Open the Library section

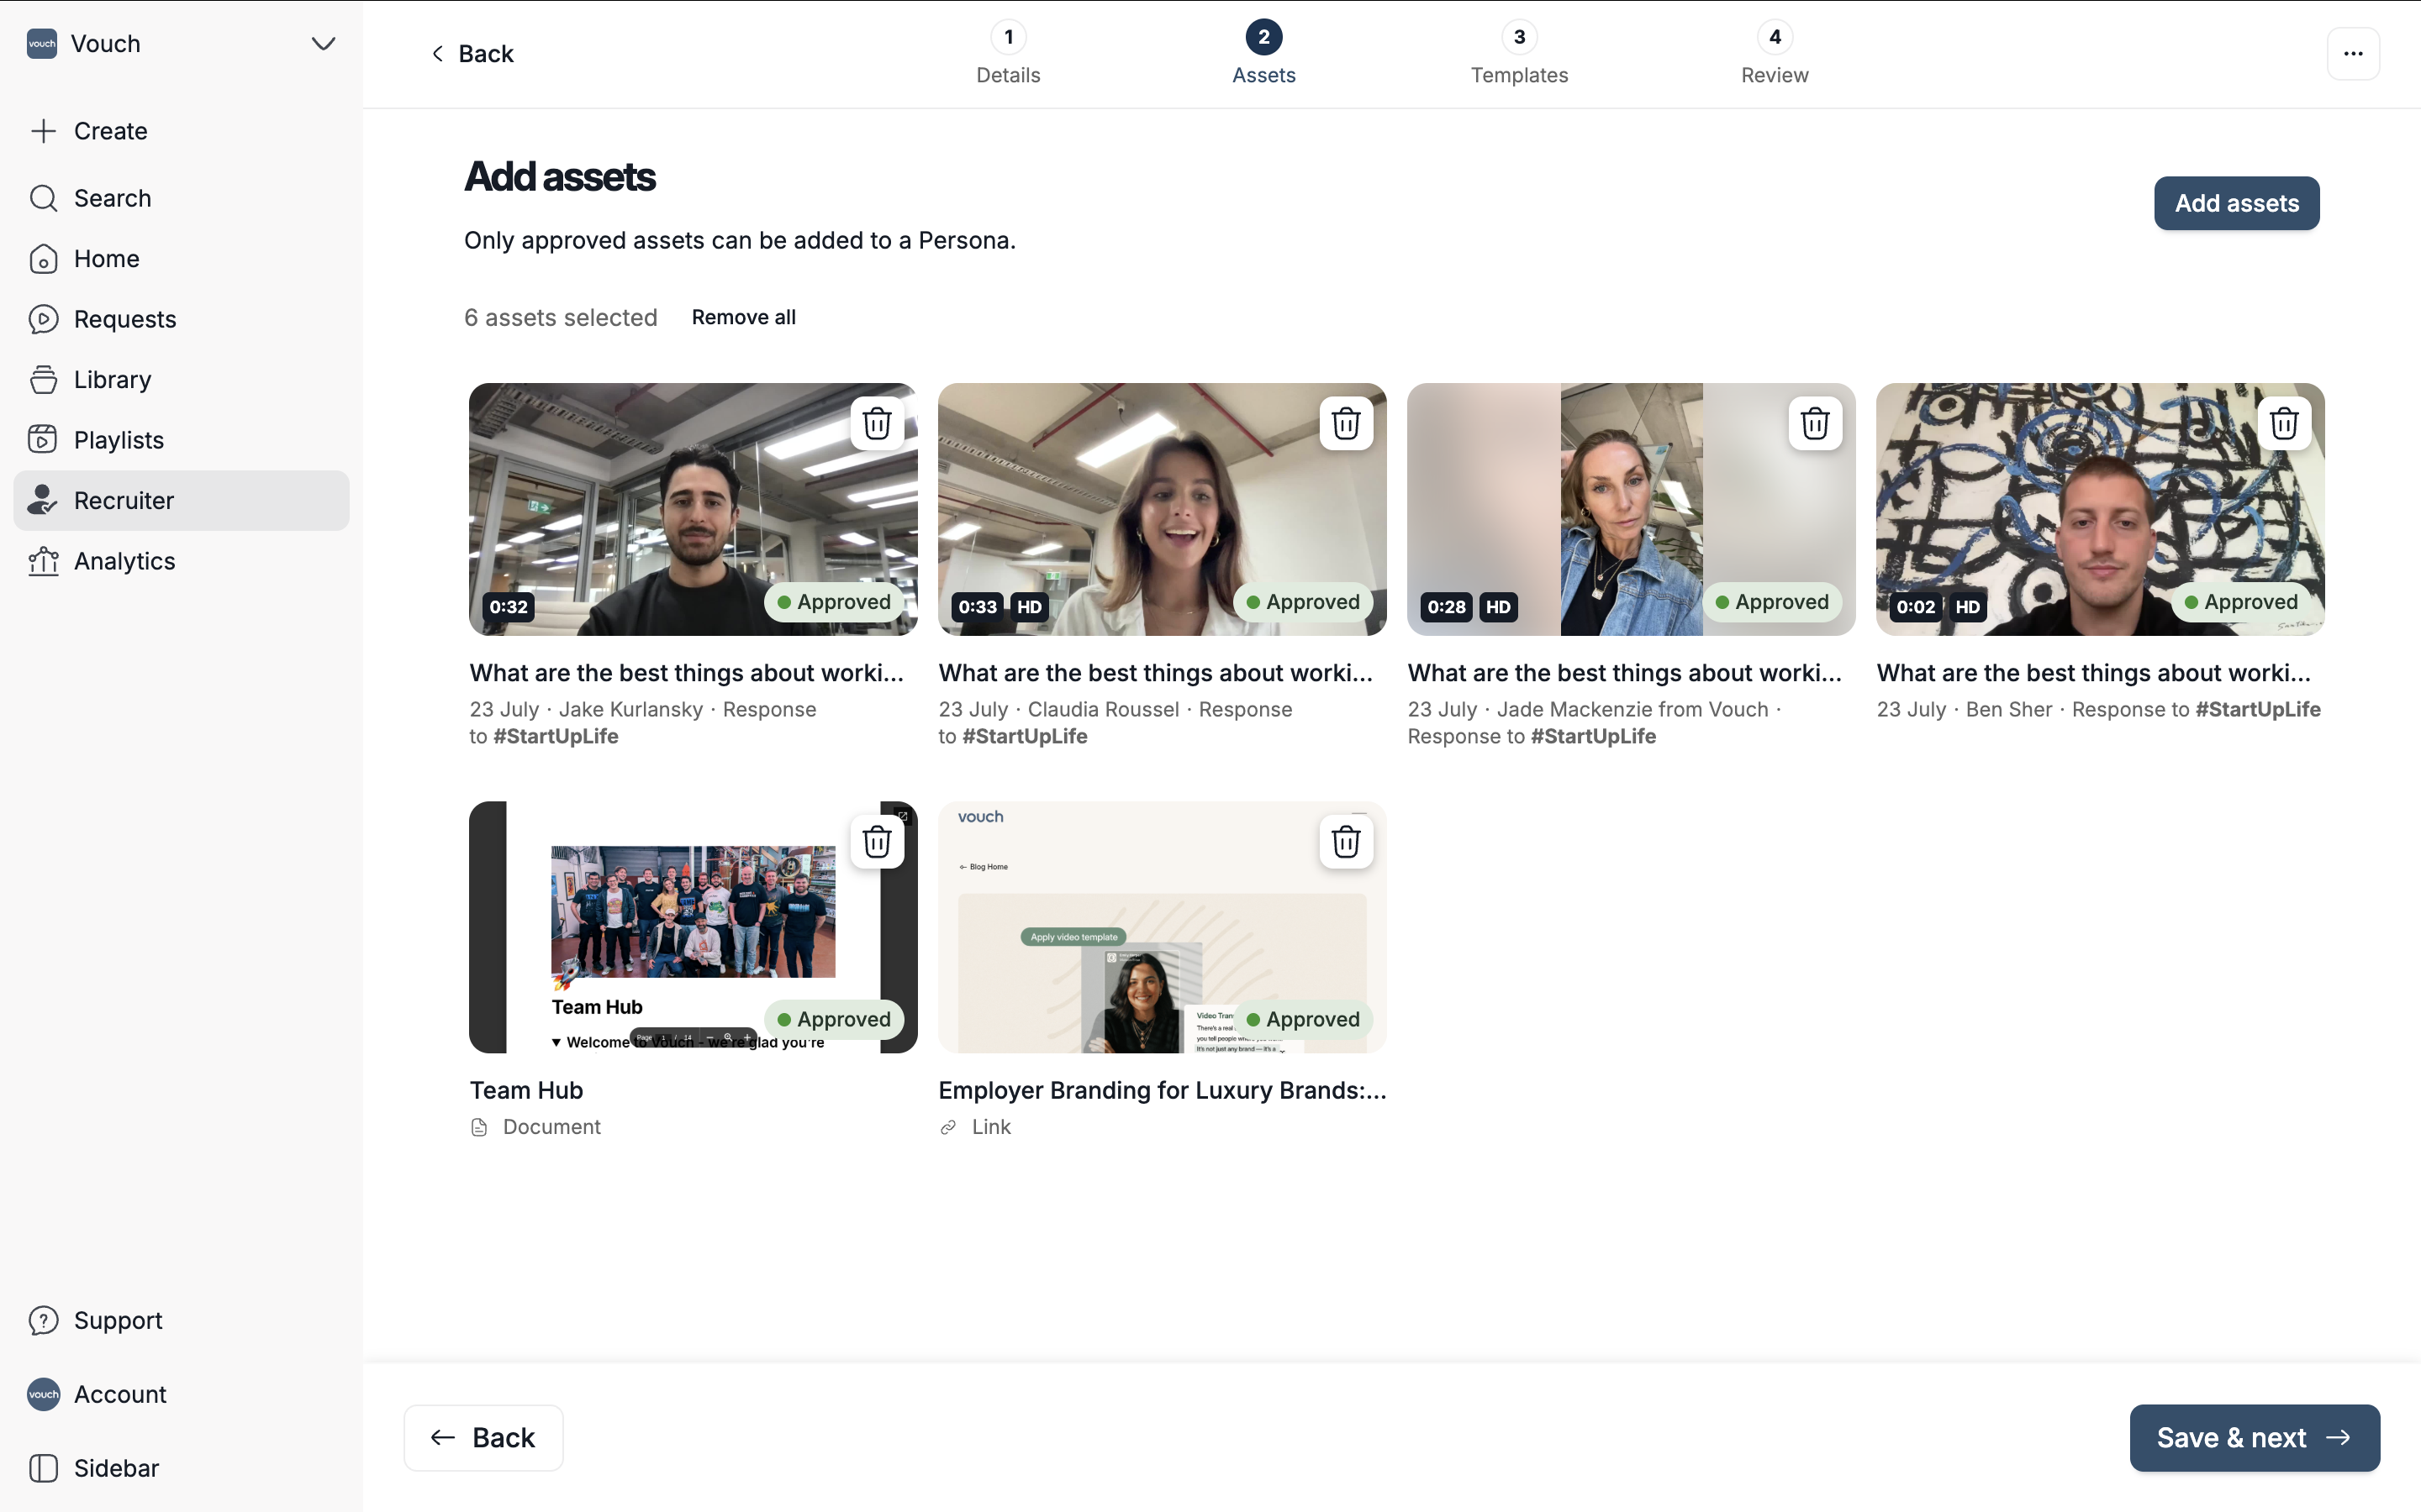coord(181,380)
